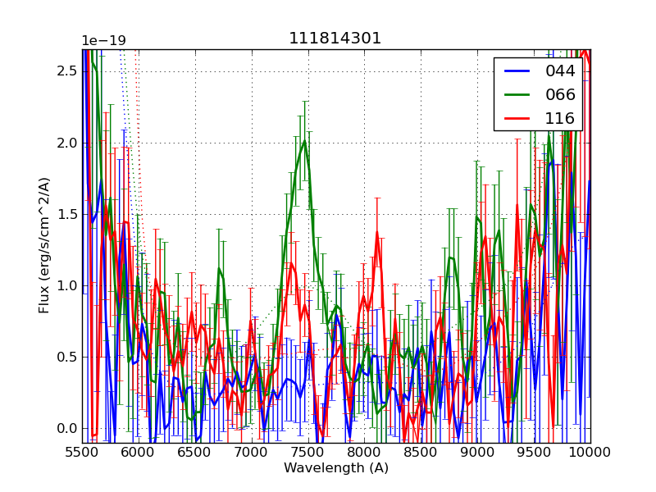Click the 1e-19 exponent above y-axis
The height and width of the screenshot is (492, 656).
point(103,41)
